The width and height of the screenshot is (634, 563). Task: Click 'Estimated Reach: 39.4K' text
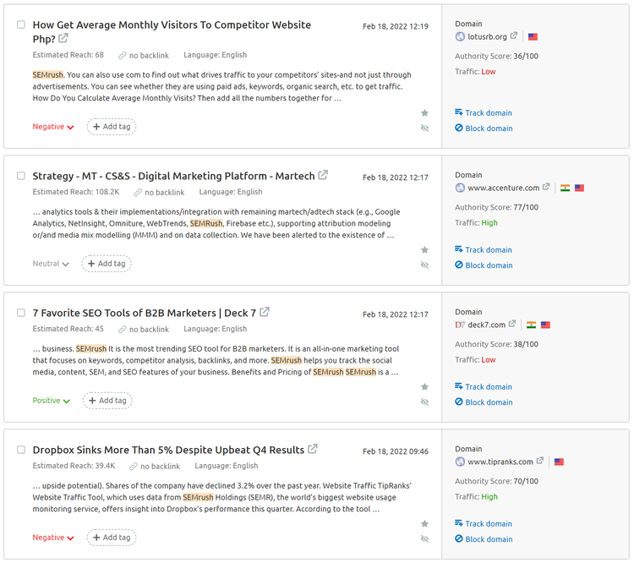(74, 466)
